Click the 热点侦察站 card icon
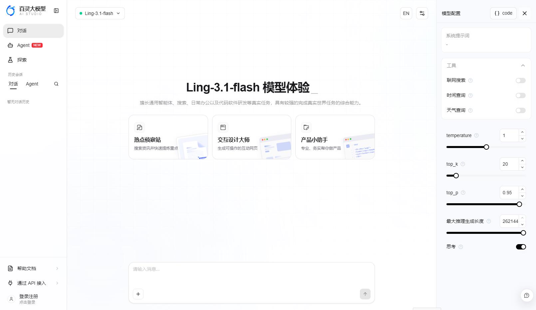Screen dimensions: 536x310 139,127
